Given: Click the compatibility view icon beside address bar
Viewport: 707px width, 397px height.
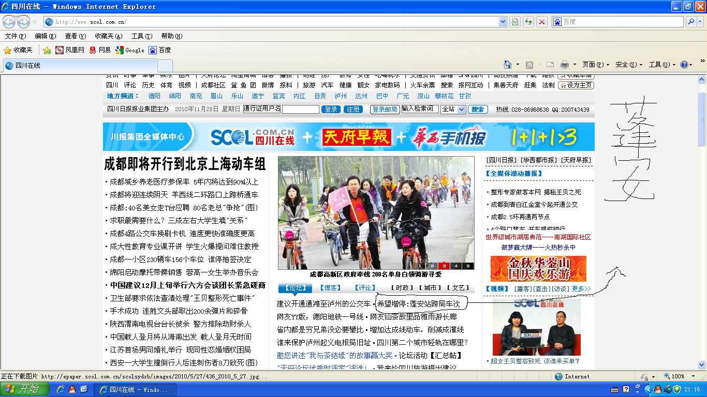Looking at the screenshot, I should click(x=515, y=22).
